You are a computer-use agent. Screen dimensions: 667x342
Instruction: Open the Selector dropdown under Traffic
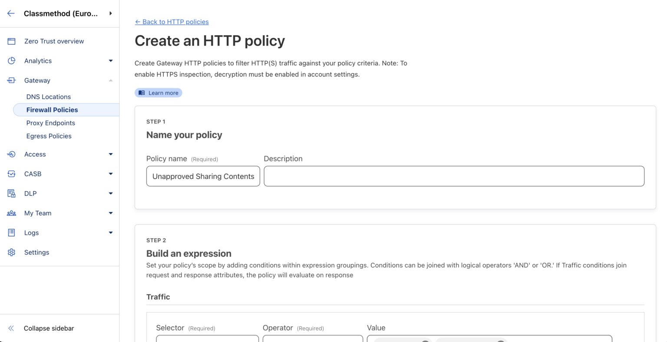207,340
